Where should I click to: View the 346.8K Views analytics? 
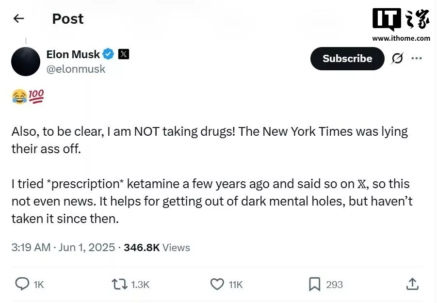tap(157, 247)
